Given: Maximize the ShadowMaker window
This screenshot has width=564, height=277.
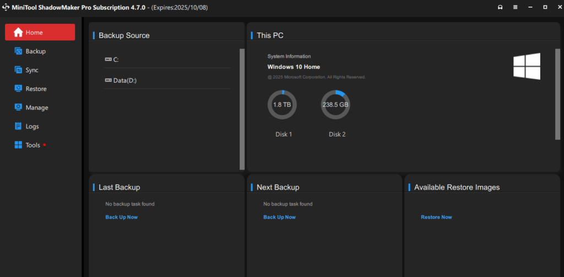Looking at the screenshot, I should click(x=545, y=7).
